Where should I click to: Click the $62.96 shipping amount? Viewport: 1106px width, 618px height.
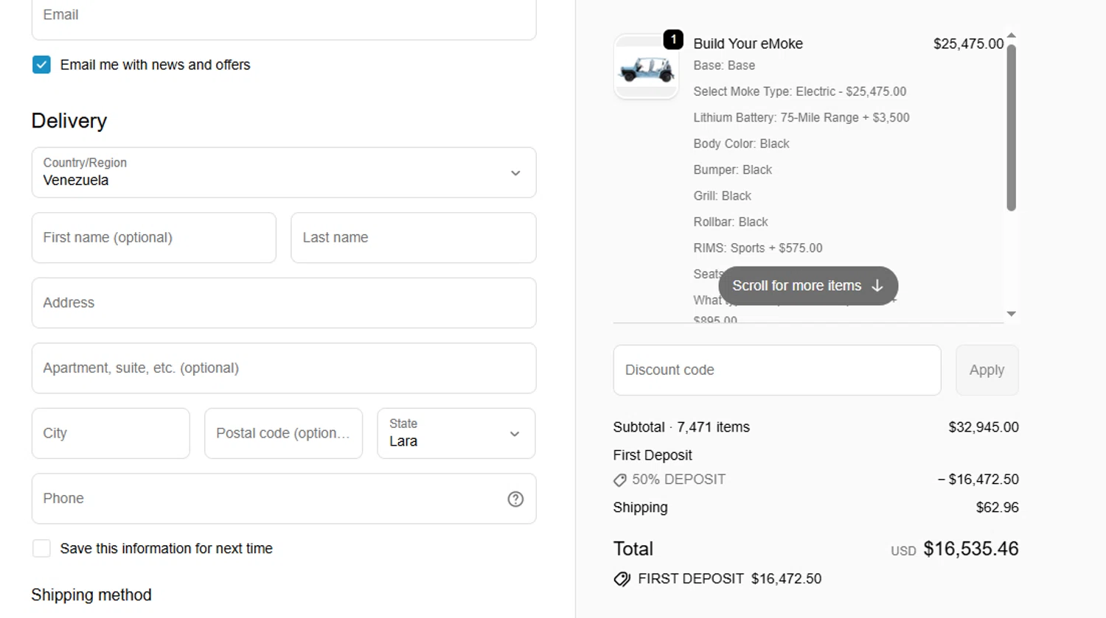coord(997,508)
